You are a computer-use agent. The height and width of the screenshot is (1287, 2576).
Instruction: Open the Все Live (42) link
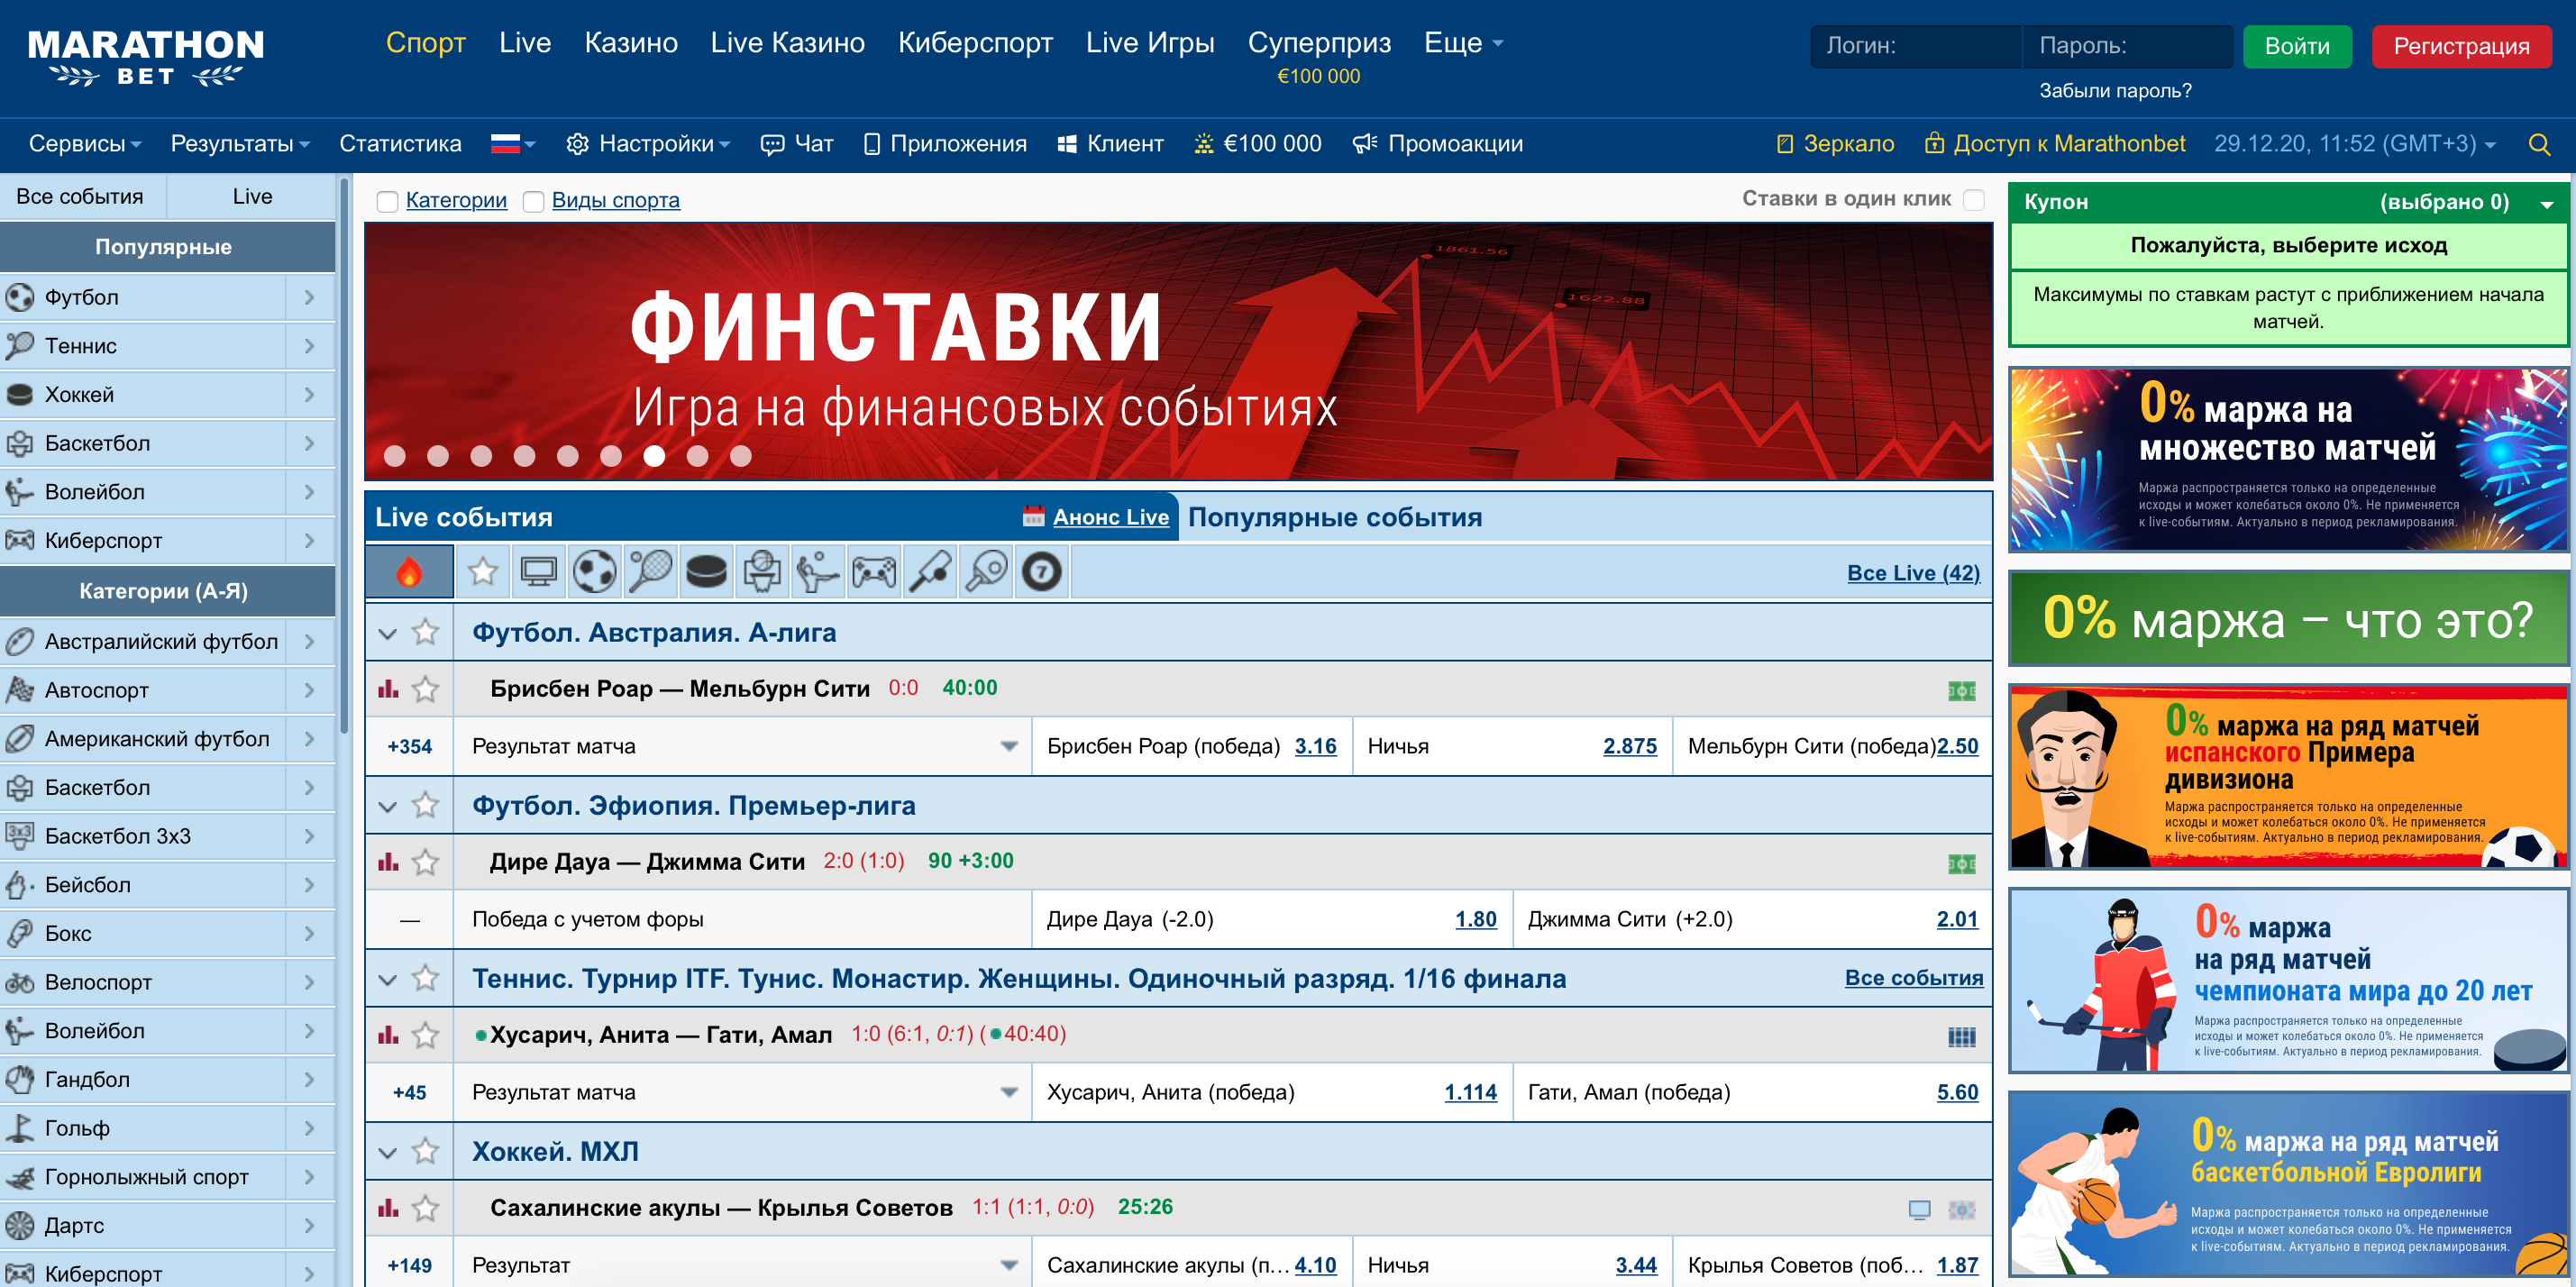click(x=1913, y=573)
